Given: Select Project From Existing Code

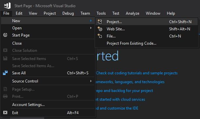Looking at the screenshot, I should (147, 43).
